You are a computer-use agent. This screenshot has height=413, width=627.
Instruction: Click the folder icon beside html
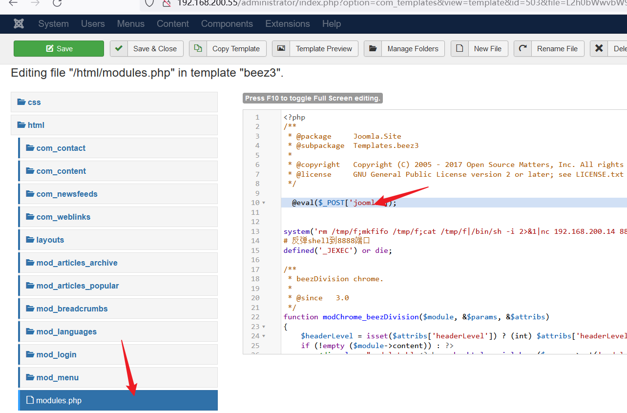[x=21, y=125]
